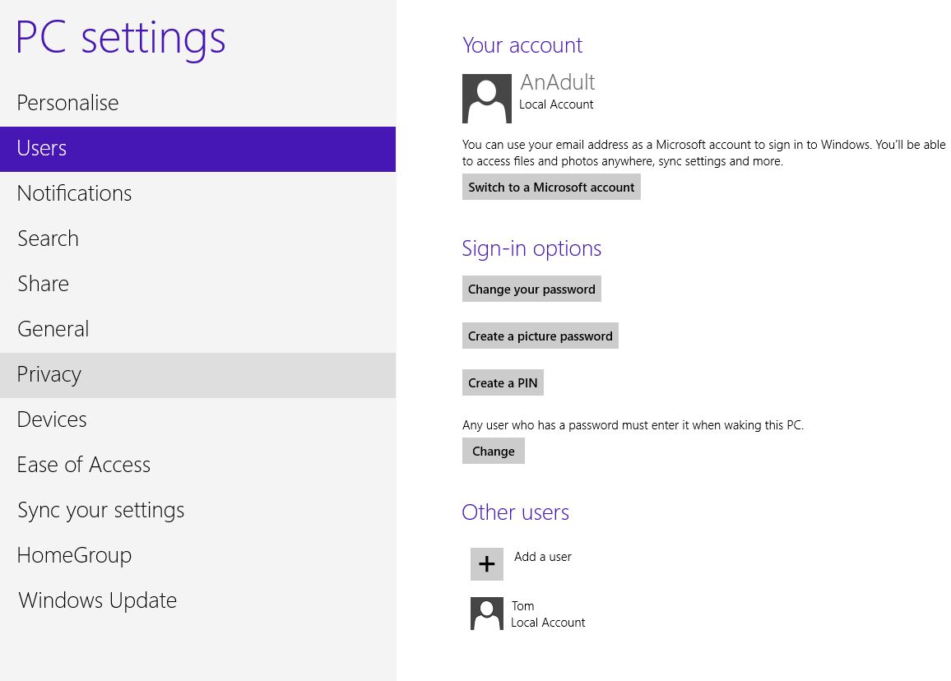The width and height of the screenshot is (951, 681).
Task: Click Create a PIN button
Action: click(x=503, y=382)
